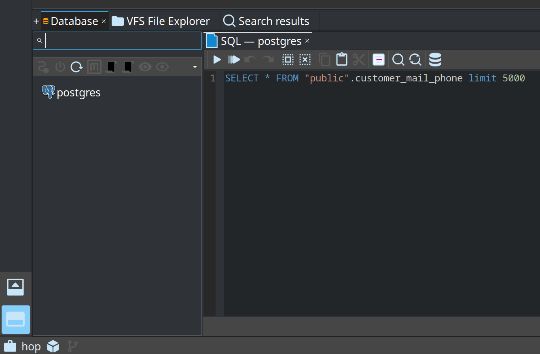
Task: Focus the database search filter field
Action: click(x=117, y=41)
